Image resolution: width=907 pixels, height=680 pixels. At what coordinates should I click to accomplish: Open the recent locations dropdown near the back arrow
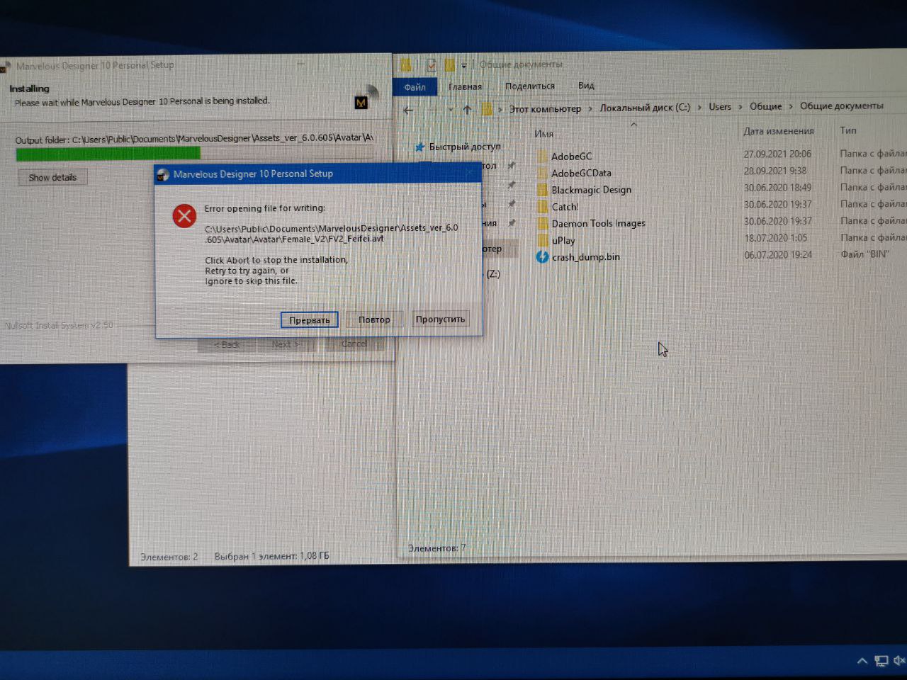tap(451, 110)
